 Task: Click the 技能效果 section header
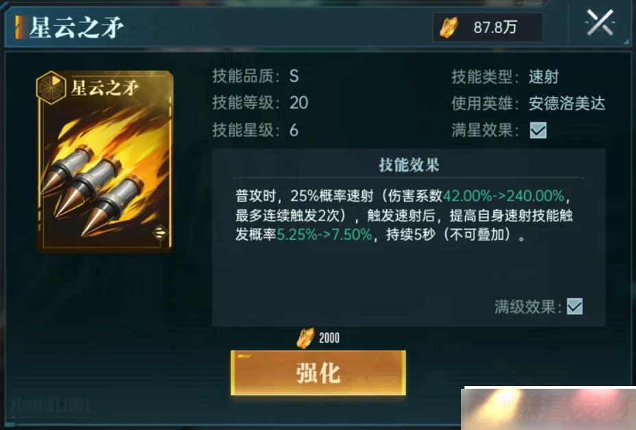click(x=409, y=165)
